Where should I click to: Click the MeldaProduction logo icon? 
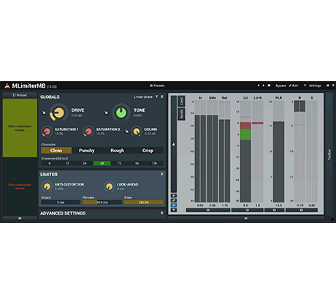pyautogui.click(x=7, y=85)
